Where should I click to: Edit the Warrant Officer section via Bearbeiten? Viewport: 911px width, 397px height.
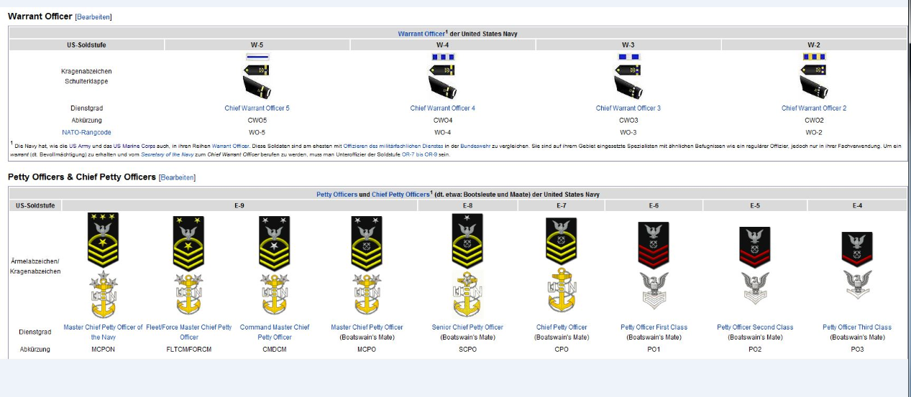(x=93, y=17)
